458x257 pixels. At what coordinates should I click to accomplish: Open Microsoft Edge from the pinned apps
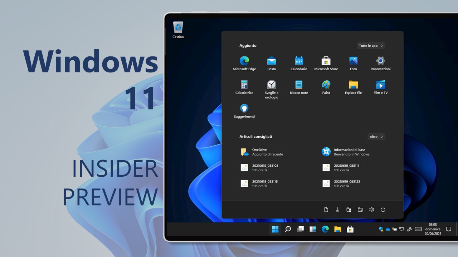(x=244, y=61)
